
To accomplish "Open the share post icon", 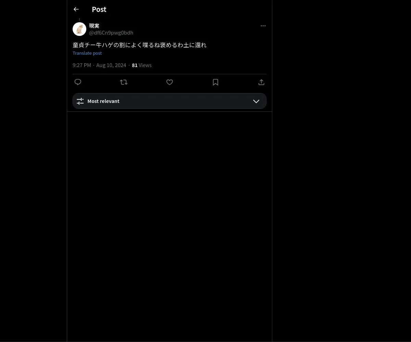I will [x=261, y=82].
